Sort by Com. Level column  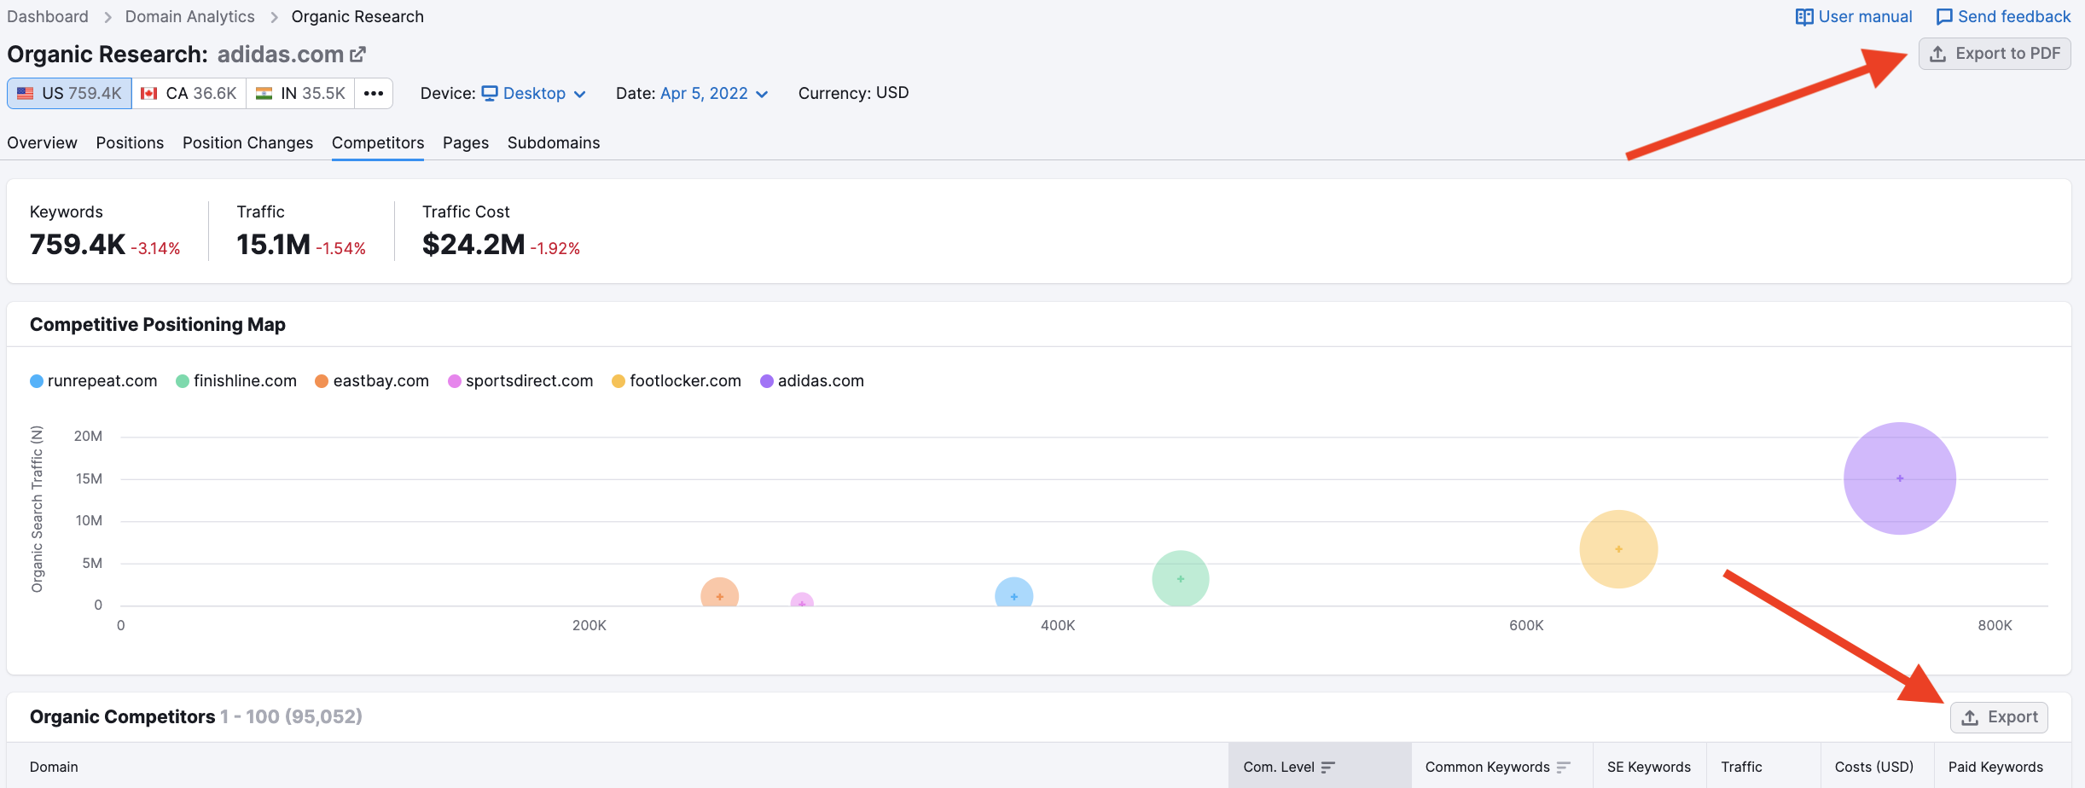1320,767
